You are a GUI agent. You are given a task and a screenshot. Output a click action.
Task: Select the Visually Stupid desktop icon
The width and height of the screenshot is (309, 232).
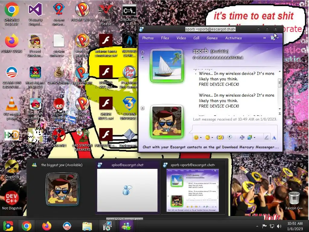(x=35, y=14)
